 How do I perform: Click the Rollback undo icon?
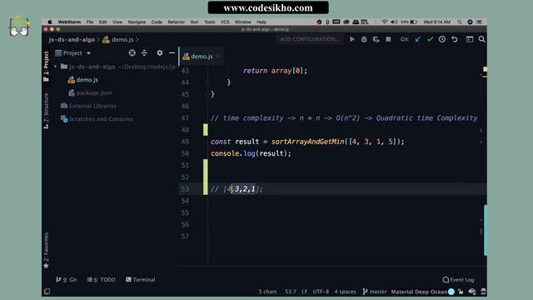click(455, 39)
